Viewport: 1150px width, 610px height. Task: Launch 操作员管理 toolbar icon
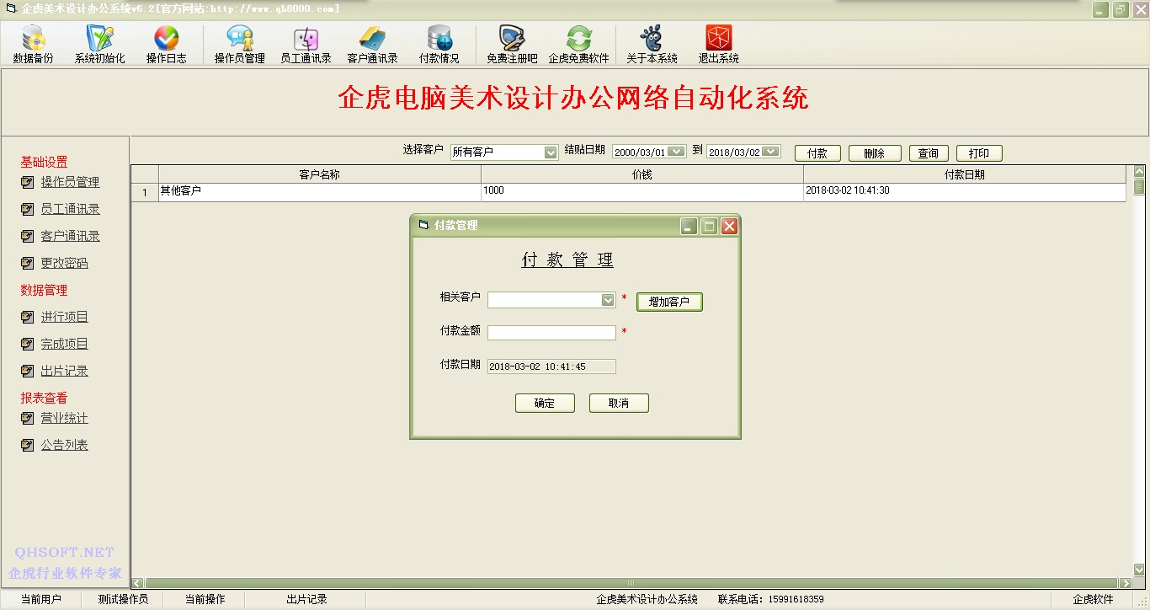pos(240,45)
